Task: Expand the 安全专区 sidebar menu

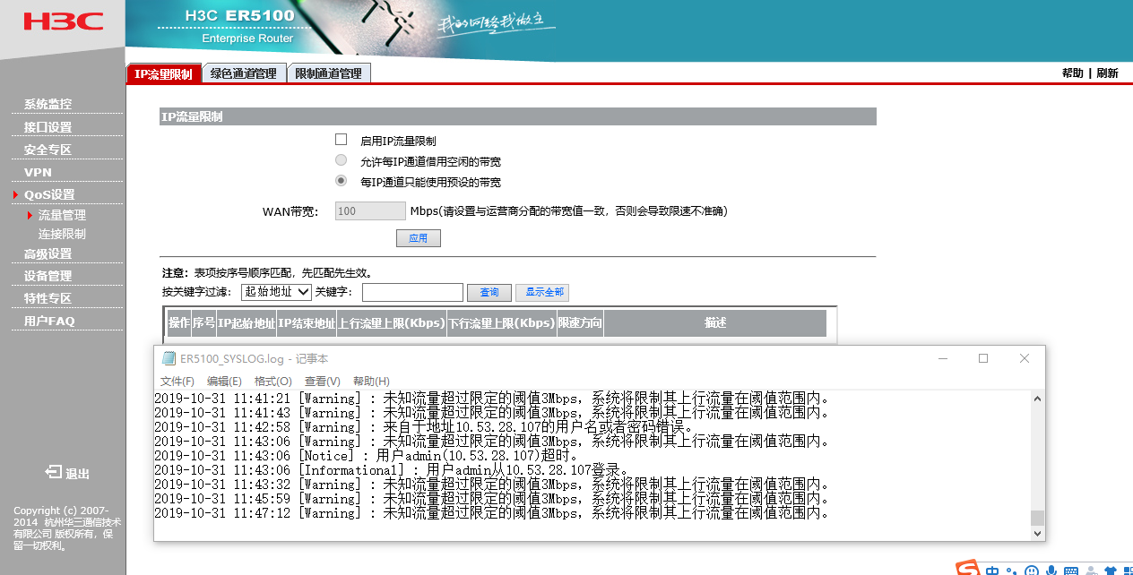Action: pos(48,150)
